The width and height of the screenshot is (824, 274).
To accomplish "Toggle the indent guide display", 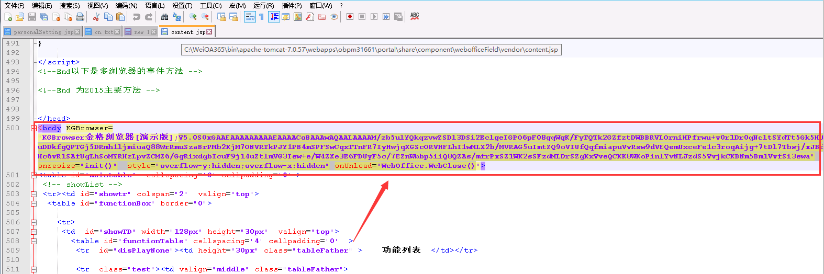I will pyautogui.click(x=274, y=17).
